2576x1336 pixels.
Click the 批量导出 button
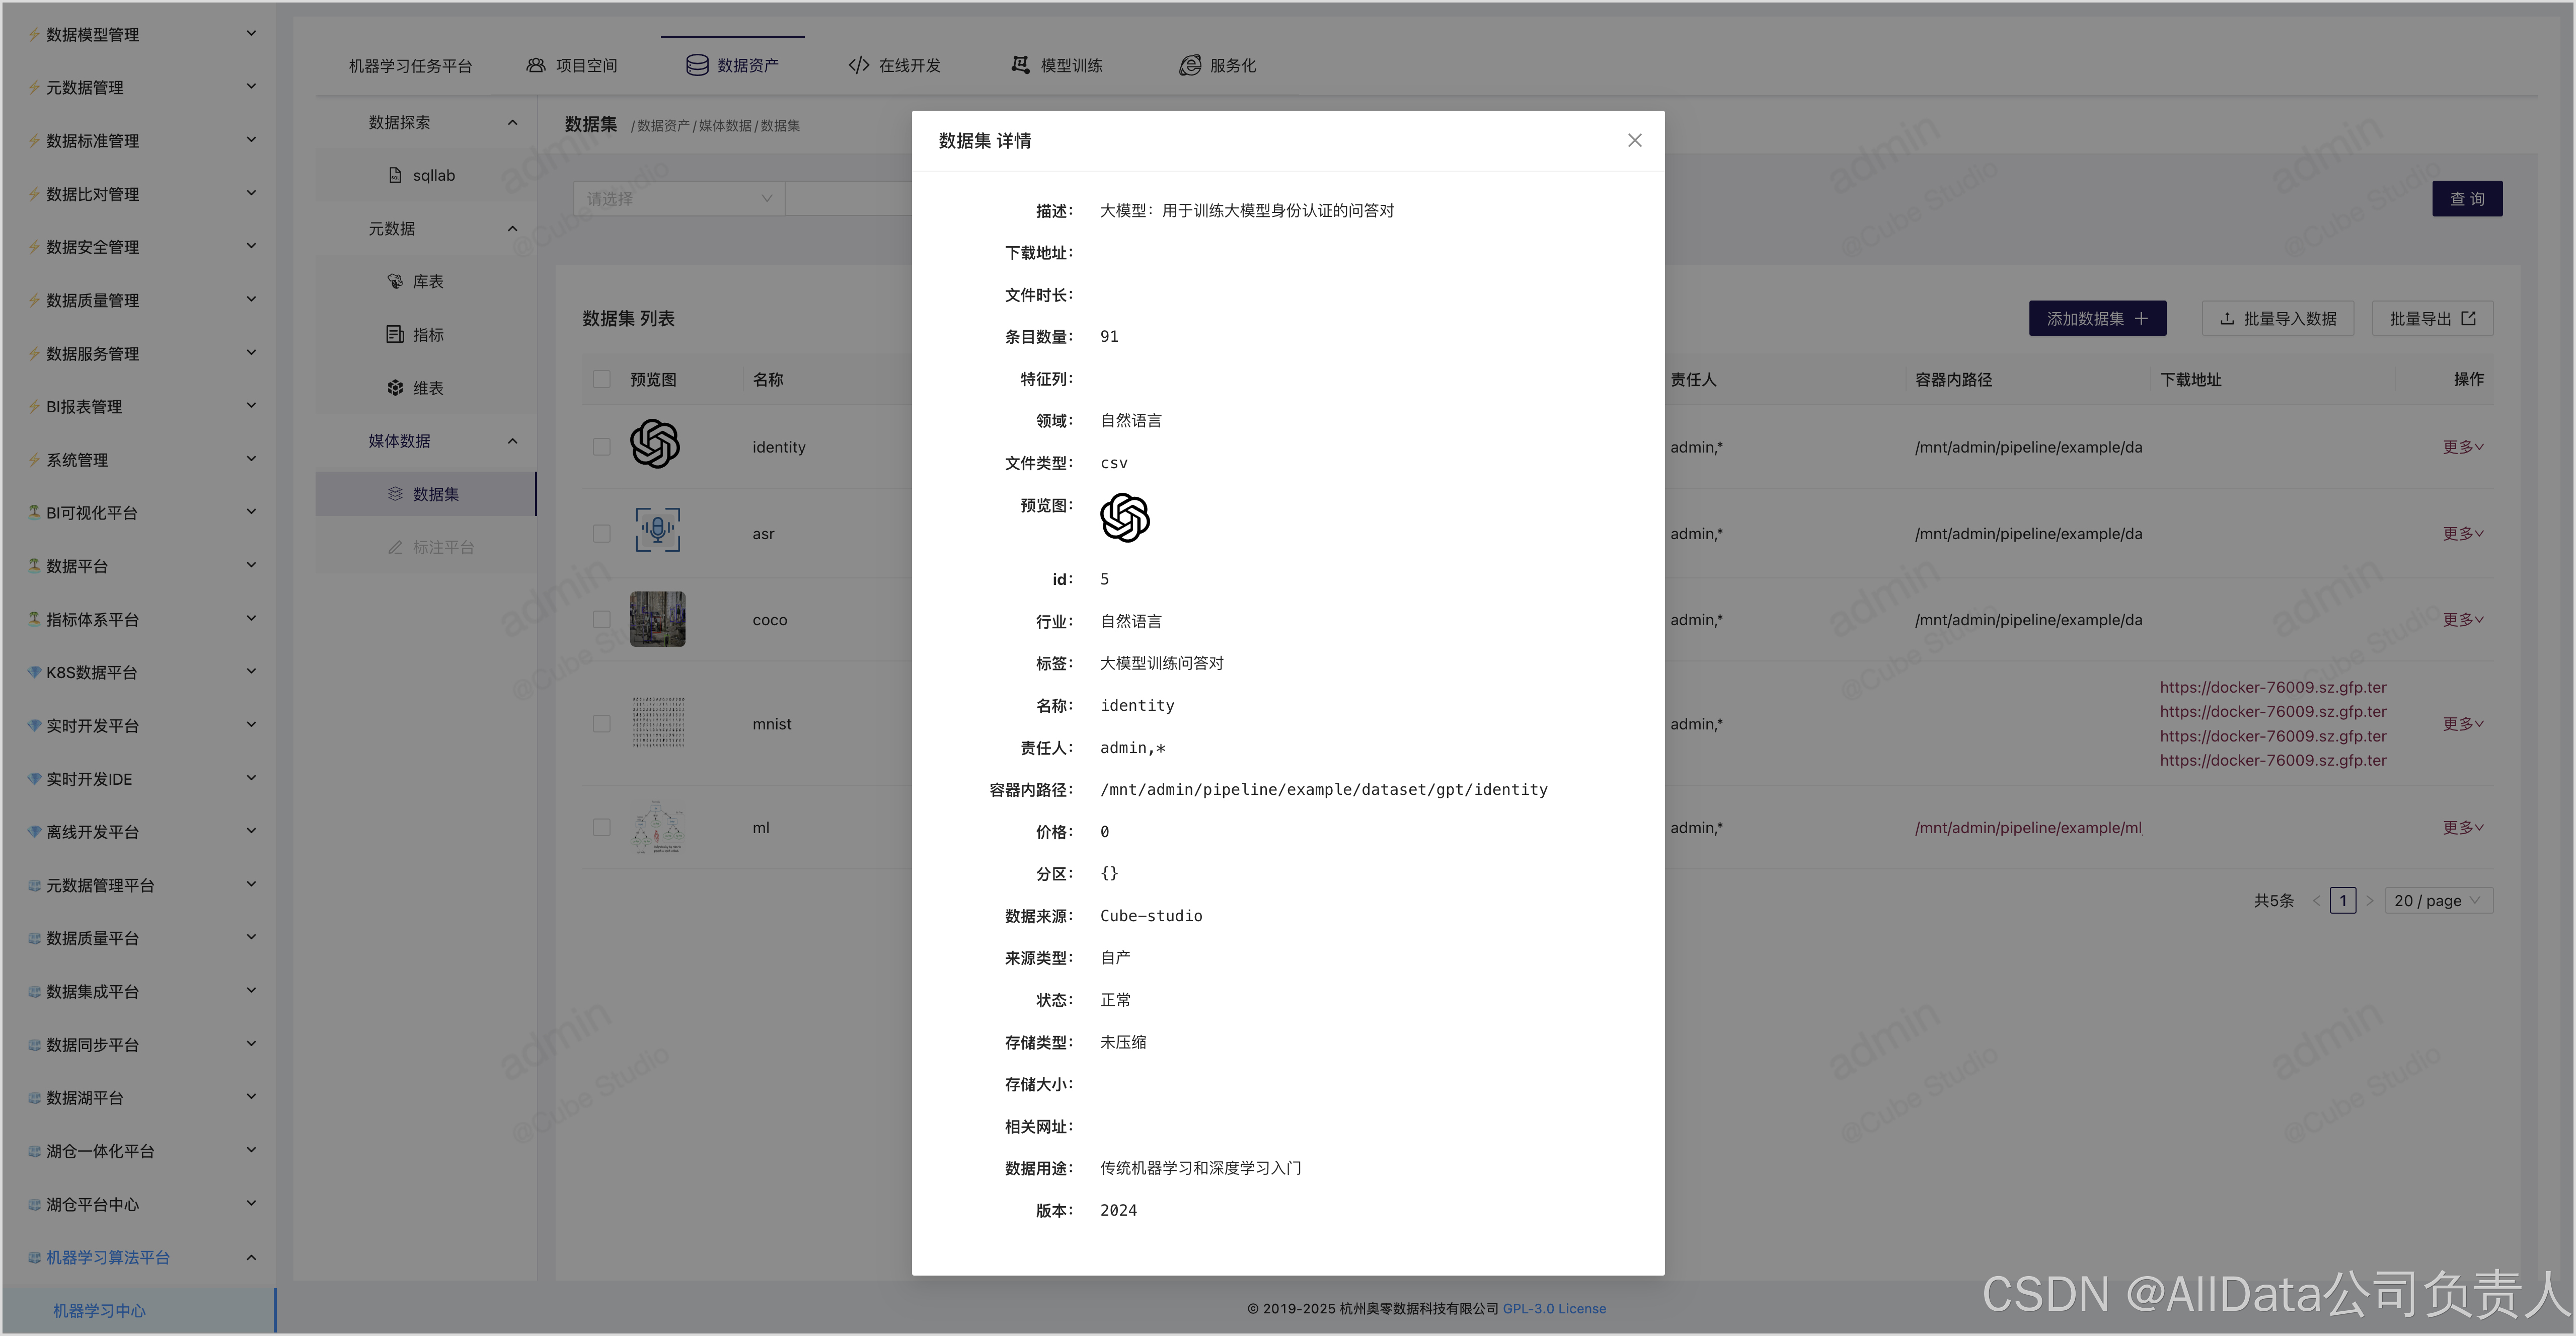[2432, 318]
